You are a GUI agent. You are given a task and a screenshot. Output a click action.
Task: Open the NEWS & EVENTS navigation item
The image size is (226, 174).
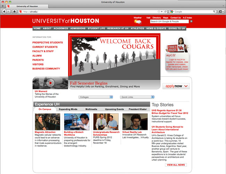point(156,29)
